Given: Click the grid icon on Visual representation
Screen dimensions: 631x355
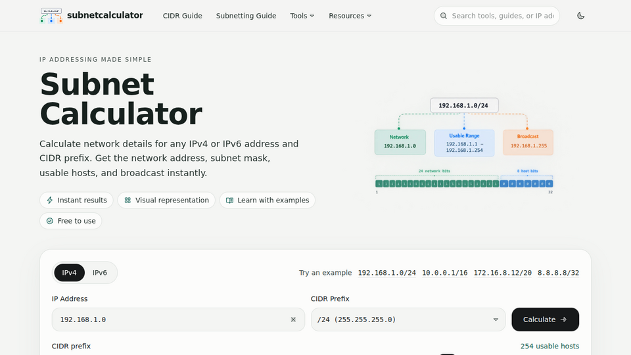Looking at the screenshot, I should [x=128, y=200].
